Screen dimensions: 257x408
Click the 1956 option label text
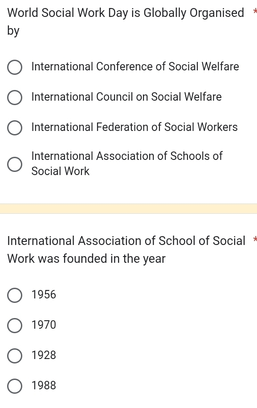44,295
